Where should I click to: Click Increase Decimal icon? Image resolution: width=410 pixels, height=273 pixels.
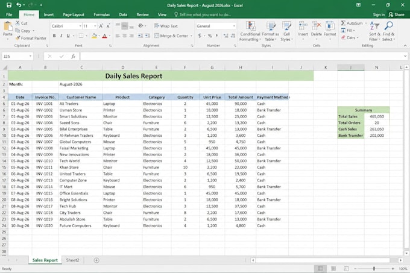(225, 36)
